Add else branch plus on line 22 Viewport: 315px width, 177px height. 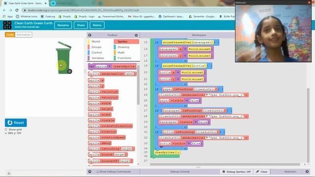tap(185, 84)
